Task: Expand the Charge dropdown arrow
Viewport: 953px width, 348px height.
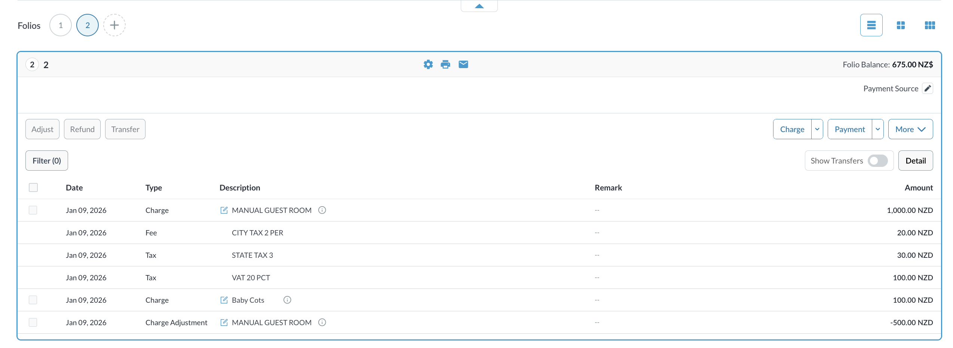Action: (x=817, y=129)
